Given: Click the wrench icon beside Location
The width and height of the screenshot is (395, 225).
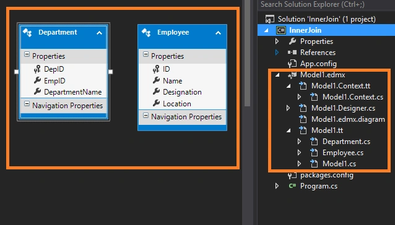Looking at the screenshot, I should (x=156, y=103).
